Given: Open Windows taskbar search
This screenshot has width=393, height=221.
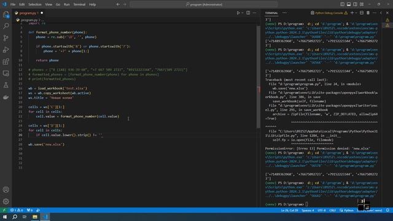Looking at the screenshot, I should [x=15, y=217].
